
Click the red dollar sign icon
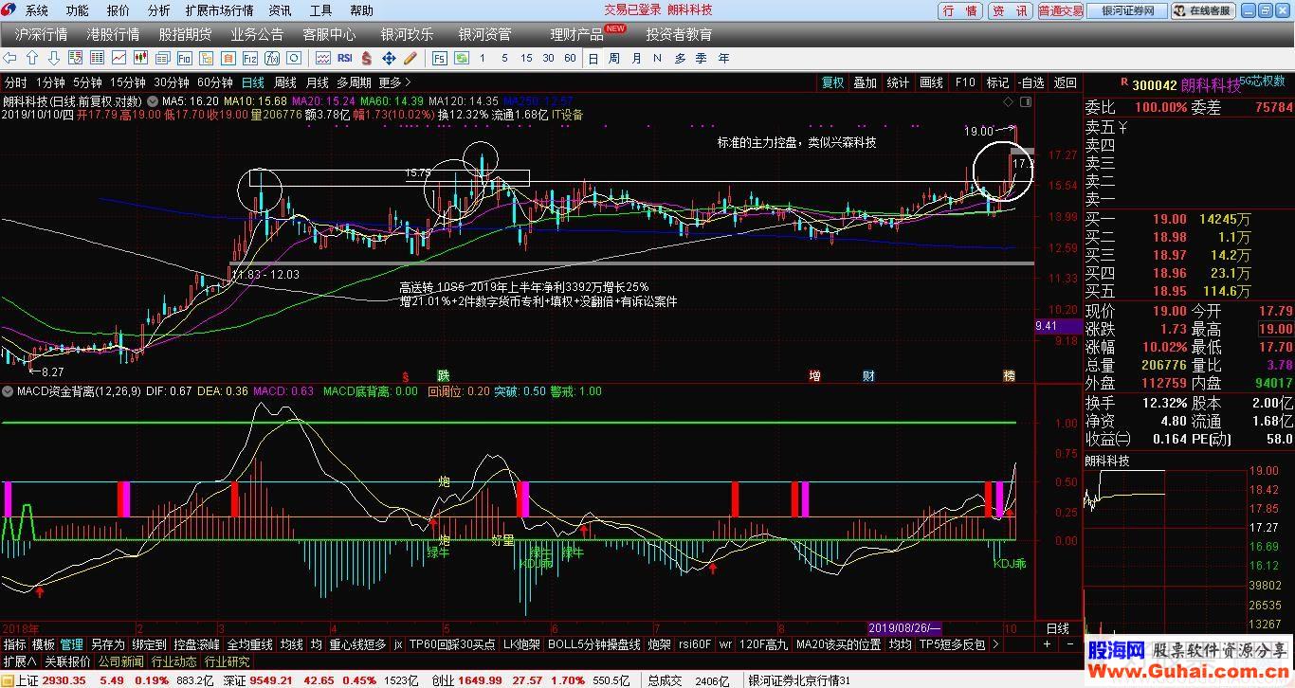pyautogui.click(x=366, y=58)
